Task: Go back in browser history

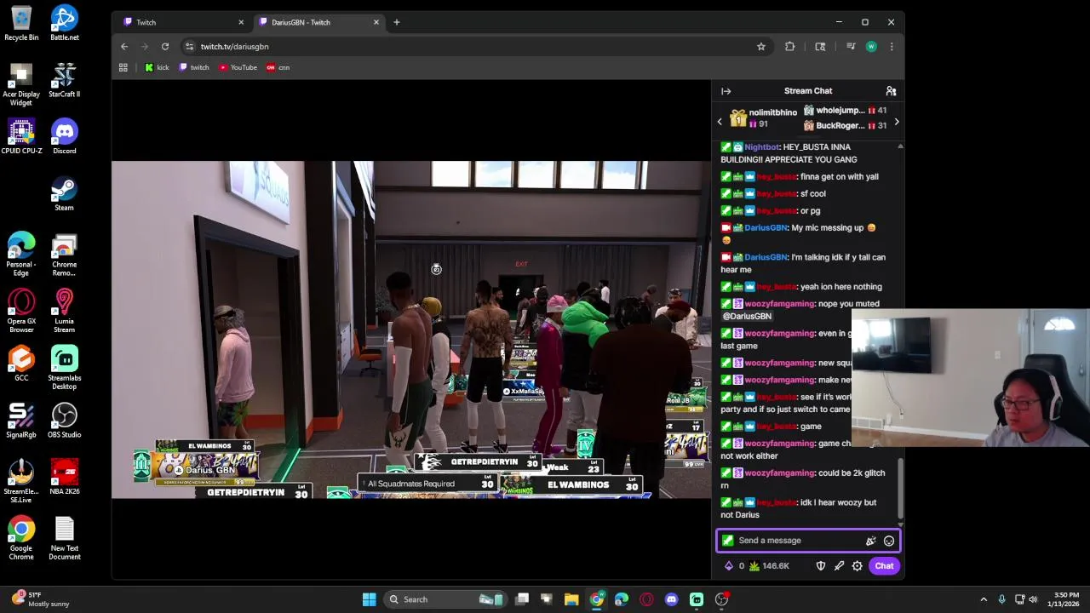Action: click(124, 47)
